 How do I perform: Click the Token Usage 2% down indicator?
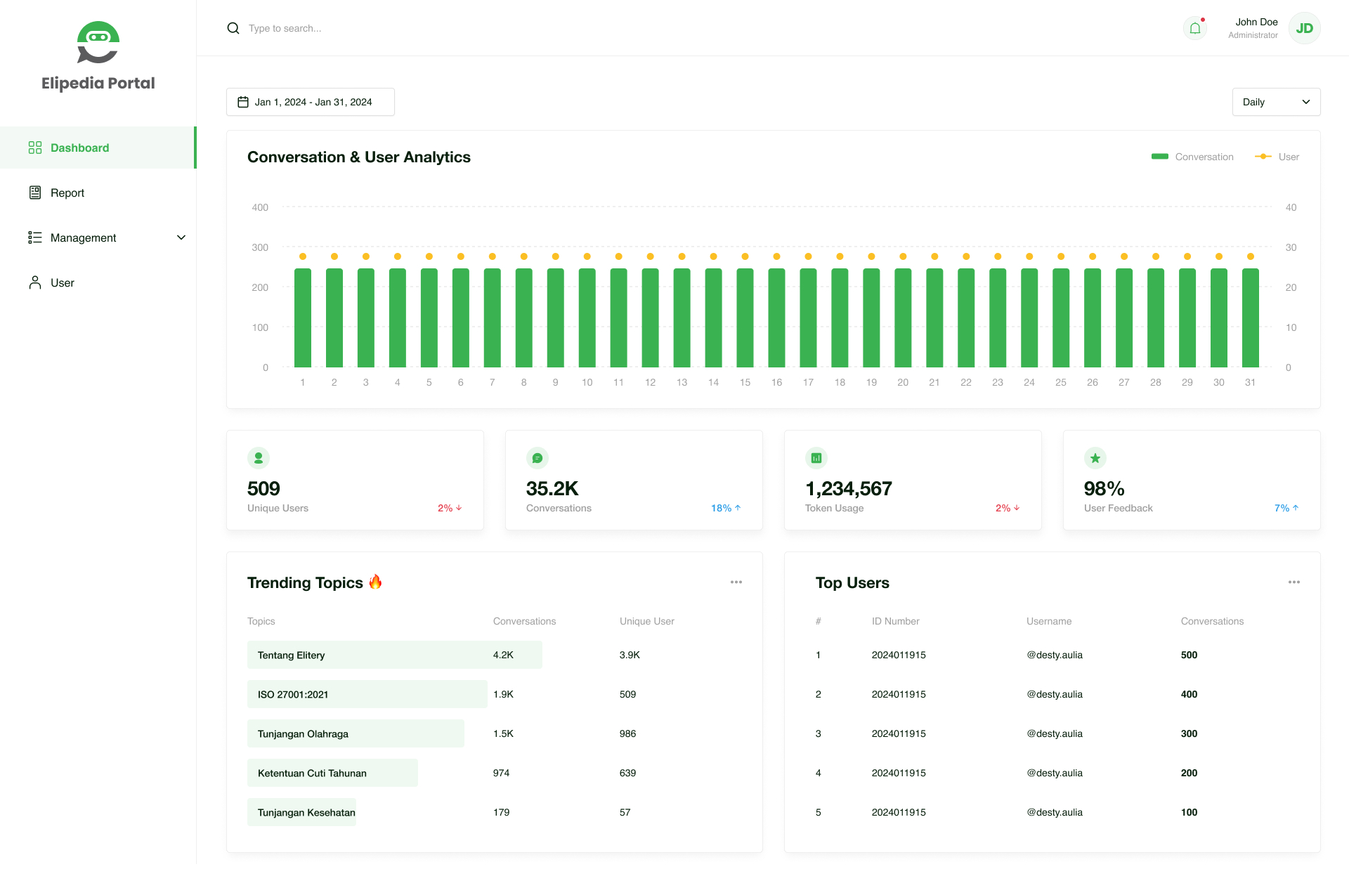coord(1008,508)
